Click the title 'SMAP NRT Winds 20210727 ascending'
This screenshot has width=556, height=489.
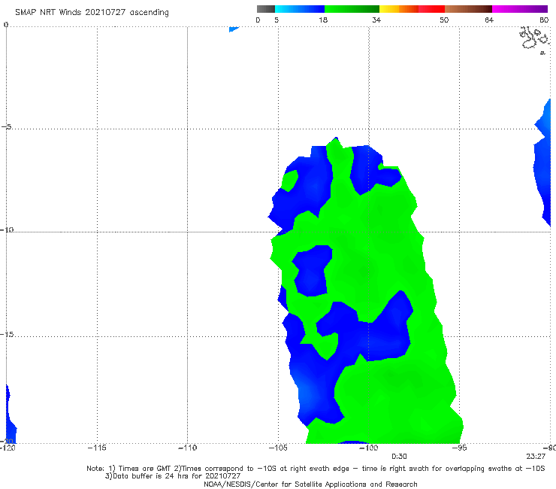(x=92, y=12)
